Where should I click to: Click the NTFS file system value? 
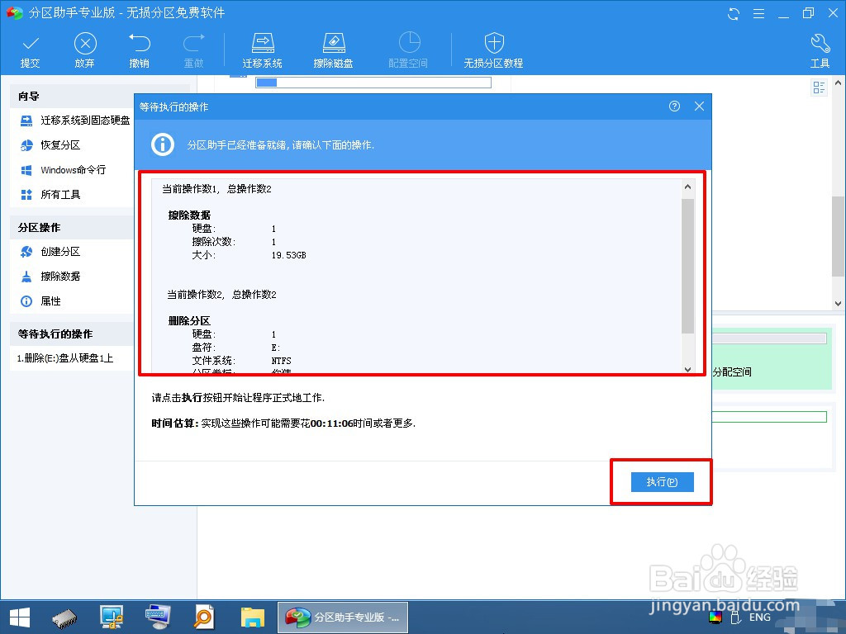(x=281, y=361)
